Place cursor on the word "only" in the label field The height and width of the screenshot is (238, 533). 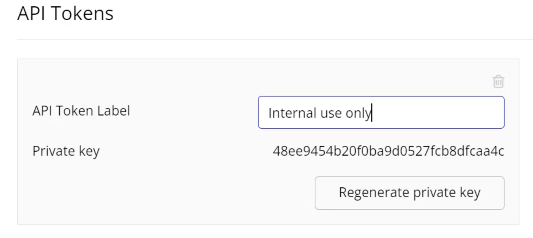coord(358,113)
